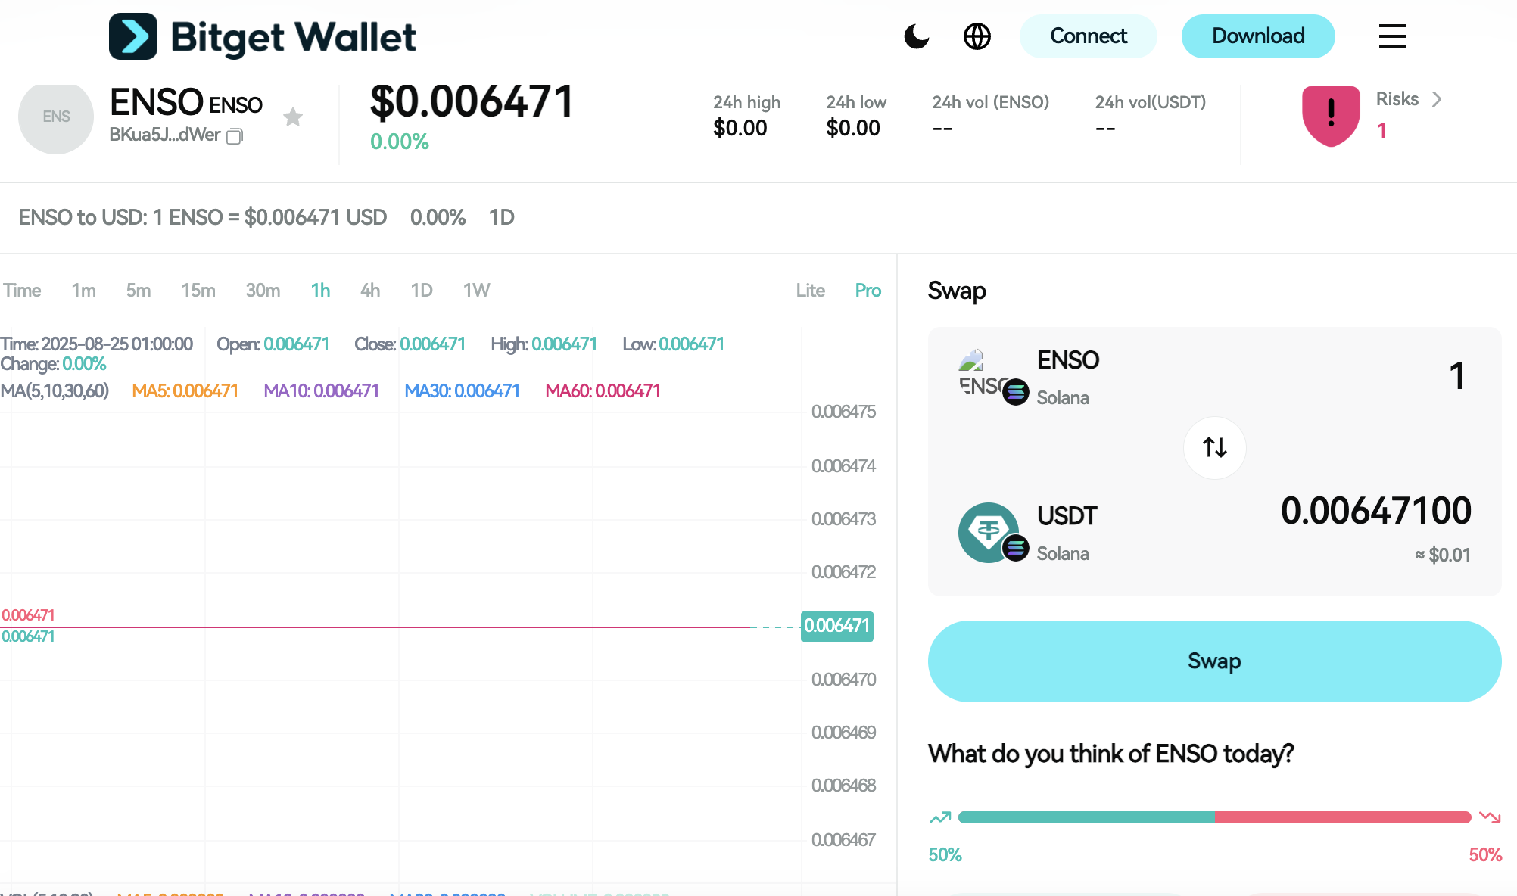Click the MA(5,10,30,60) indicator title

tap(55, 391)
